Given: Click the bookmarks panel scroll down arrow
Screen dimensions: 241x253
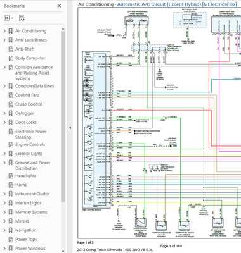Looking at the screenshot, I should coord(63,251).
